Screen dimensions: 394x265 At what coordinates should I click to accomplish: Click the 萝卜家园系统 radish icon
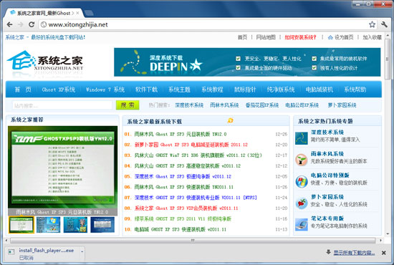click(302, 203)
